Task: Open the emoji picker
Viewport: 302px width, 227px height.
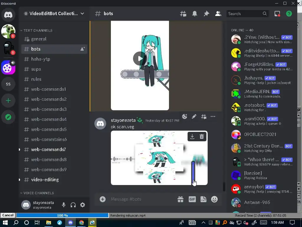Action: (214, 199)
